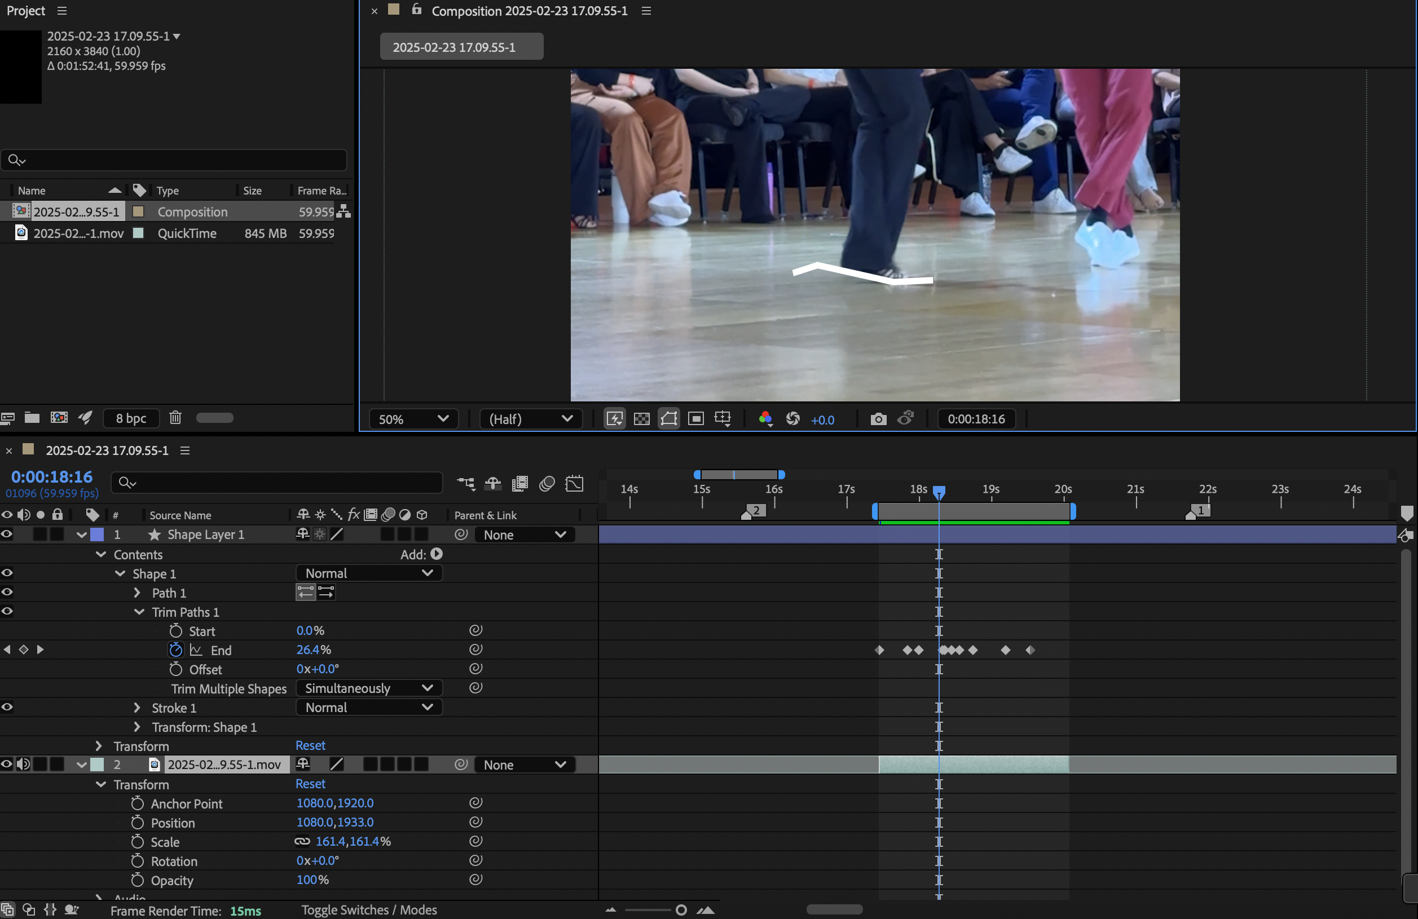Collapse the Trim Paths 1 group
This screenshot has height=919, width=1418.
[139, 612]
